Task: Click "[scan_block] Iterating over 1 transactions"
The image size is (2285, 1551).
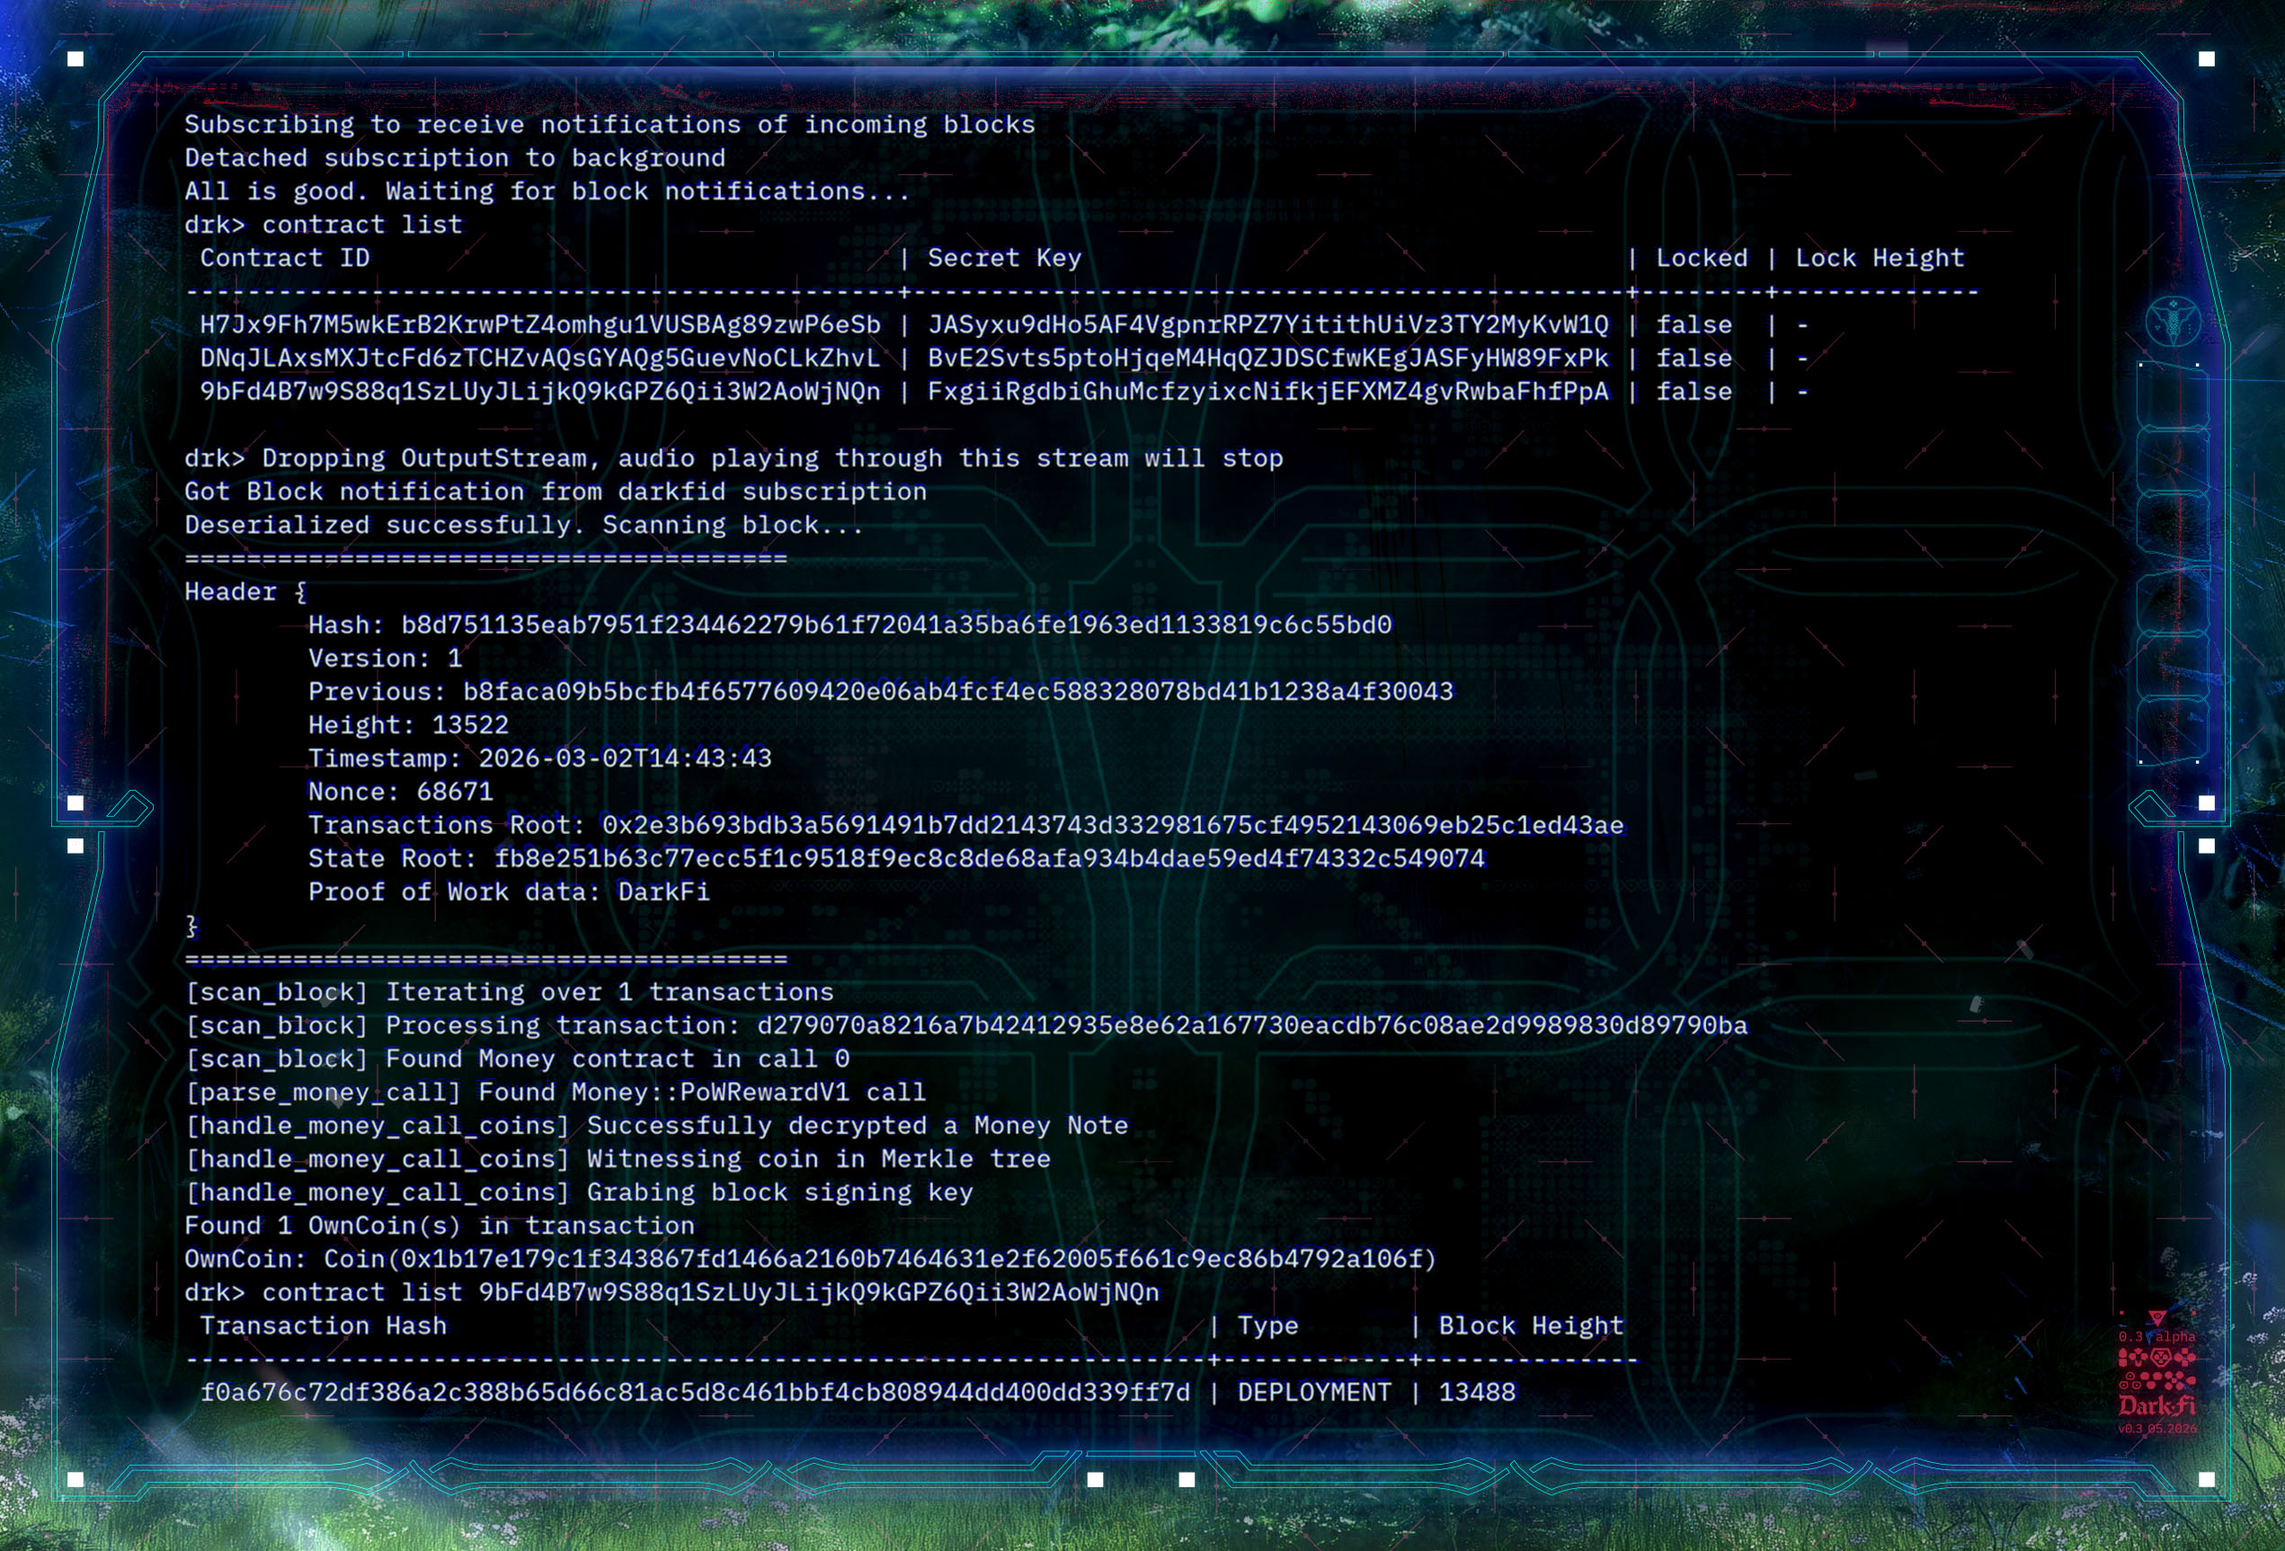Action: tap(510, 994)
